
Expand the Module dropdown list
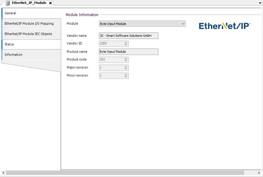pyautogui.click(x=183, y=24)
